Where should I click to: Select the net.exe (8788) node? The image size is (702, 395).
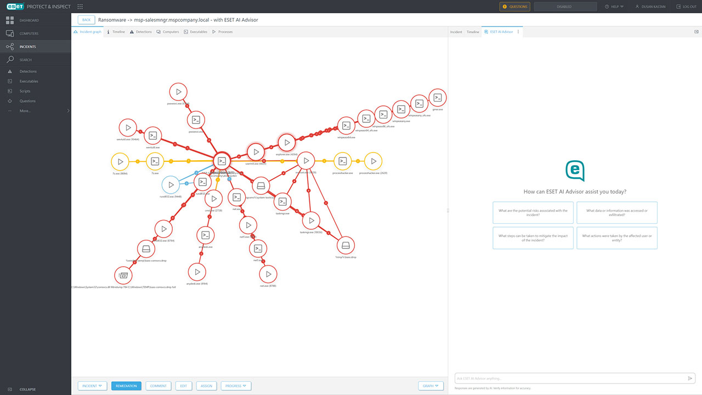pyautogui.click(x=268, y=274)
